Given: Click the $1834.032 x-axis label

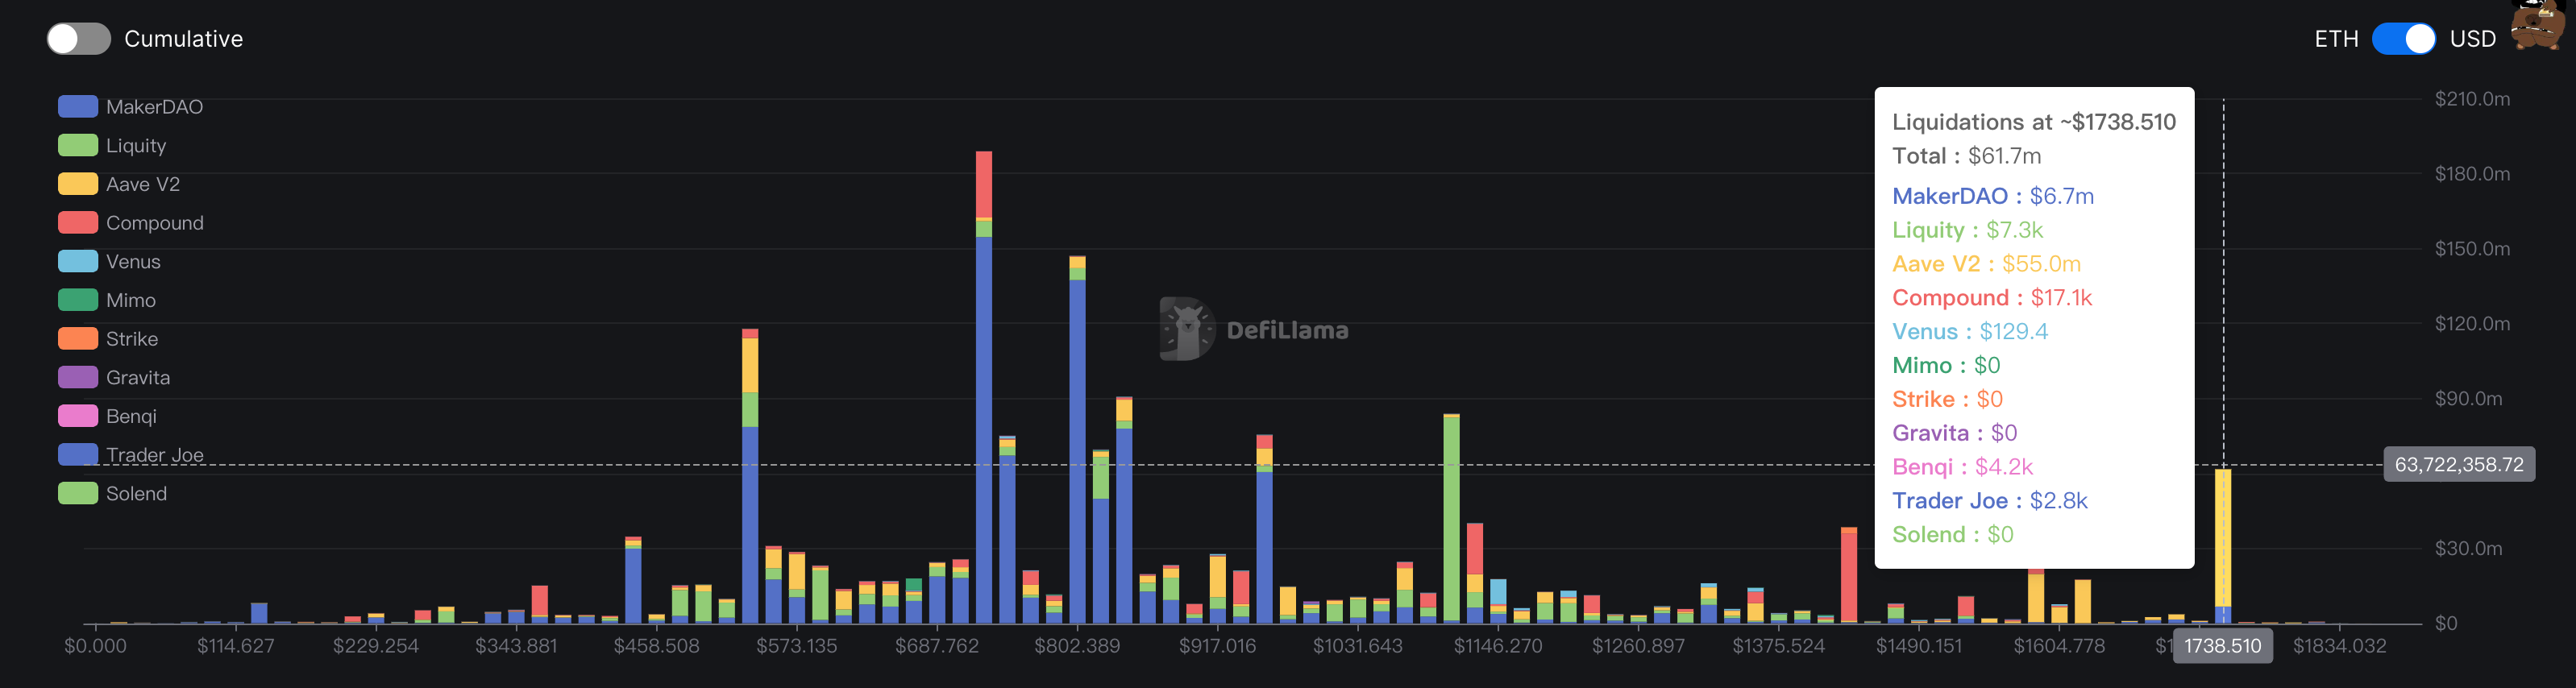Looking at the screenshot, I should tap(2339, 646).
